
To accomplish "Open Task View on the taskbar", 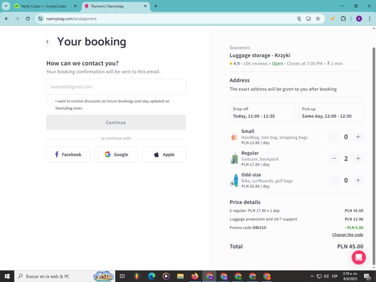I will coord(122,276).
